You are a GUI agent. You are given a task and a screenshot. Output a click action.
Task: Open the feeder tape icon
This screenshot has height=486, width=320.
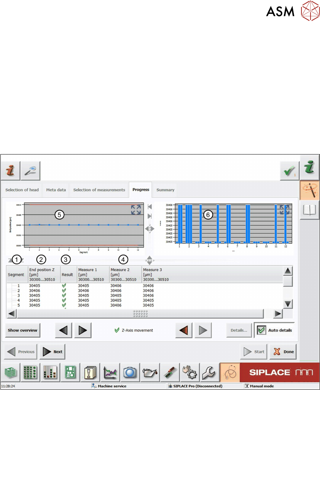(x=169, y=373)
